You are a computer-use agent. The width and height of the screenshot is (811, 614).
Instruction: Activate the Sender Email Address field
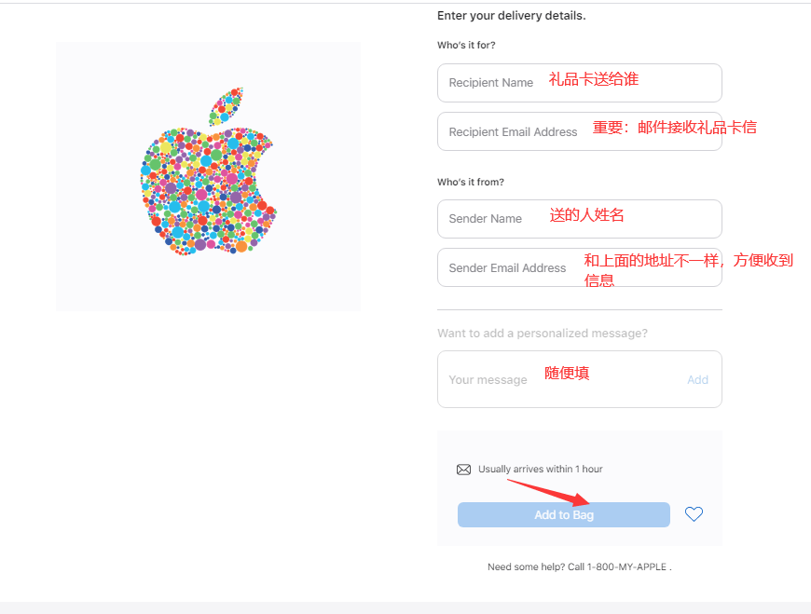579,267
